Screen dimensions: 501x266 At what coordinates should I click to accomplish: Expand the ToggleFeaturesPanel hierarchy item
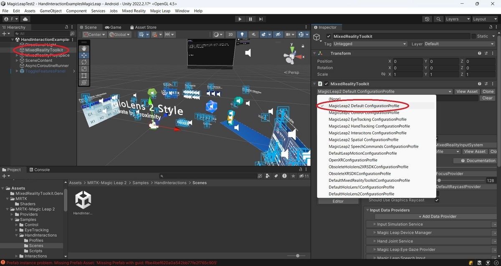pos(17,71)
